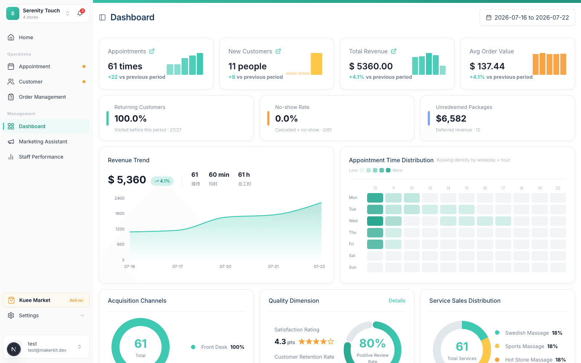Open the notifications bell
This screenshot has width=581, height=363.
point(80,13)
